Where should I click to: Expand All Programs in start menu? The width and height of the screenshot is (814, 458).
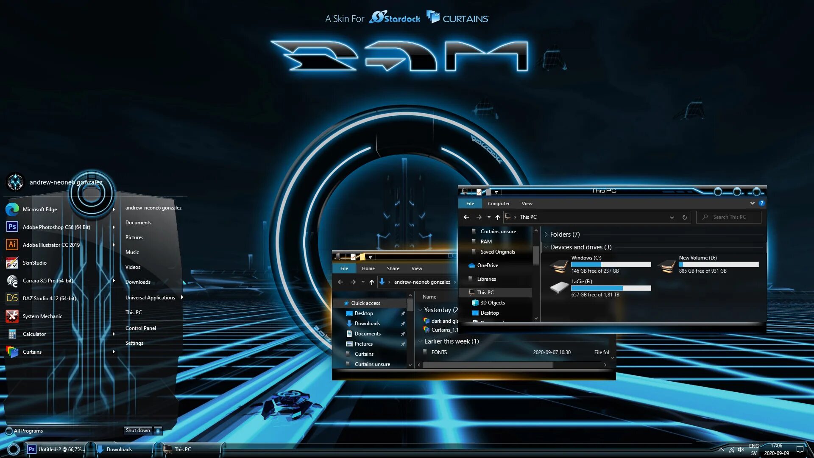point(28,430)
